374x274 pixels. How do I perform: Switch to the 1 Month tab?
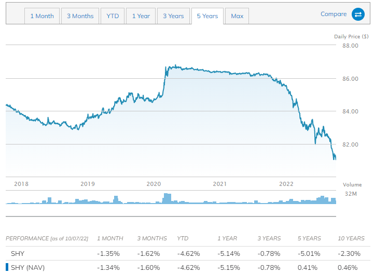coord(42,16)
